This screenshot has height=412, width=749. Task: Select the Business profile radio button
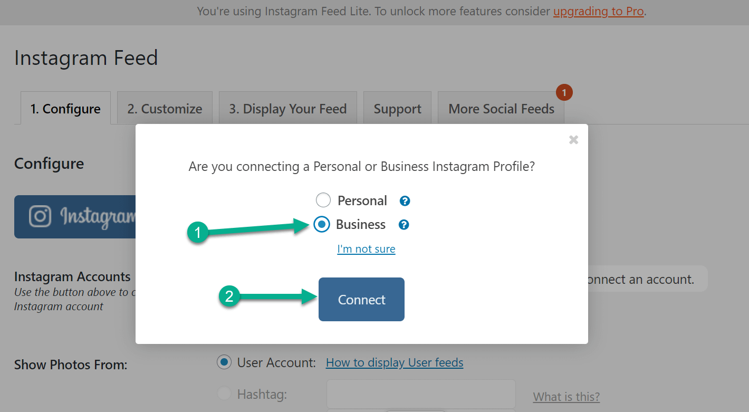tap(322, 224)
